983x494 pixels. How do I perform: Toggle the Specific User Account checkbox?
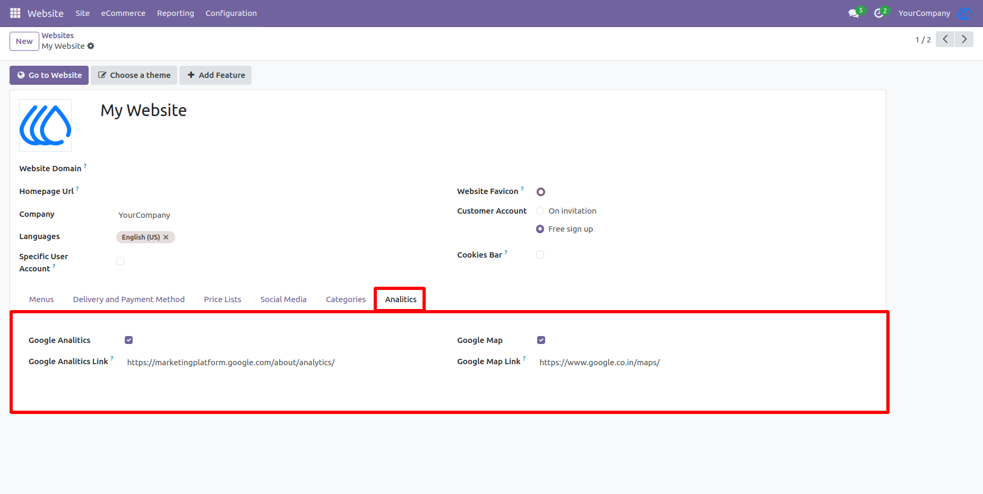point(120,261)
